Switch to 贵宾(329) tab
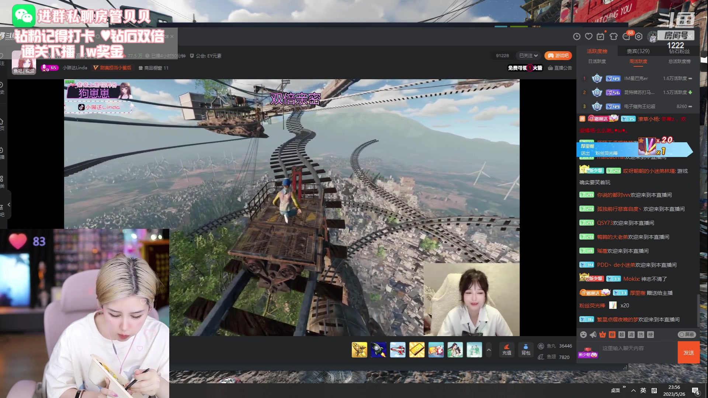This screenshot has height=398, width=708. click(x=638, y=51)
